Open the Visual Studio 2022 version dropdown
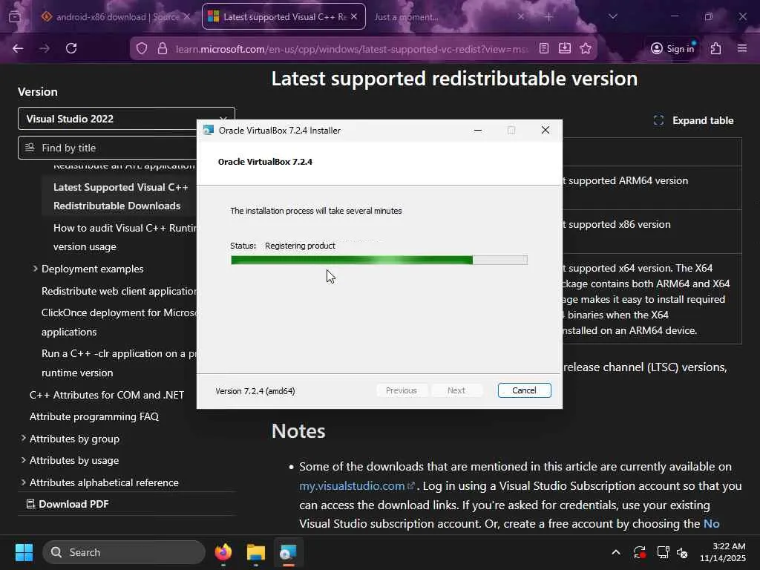 [126, 119]
